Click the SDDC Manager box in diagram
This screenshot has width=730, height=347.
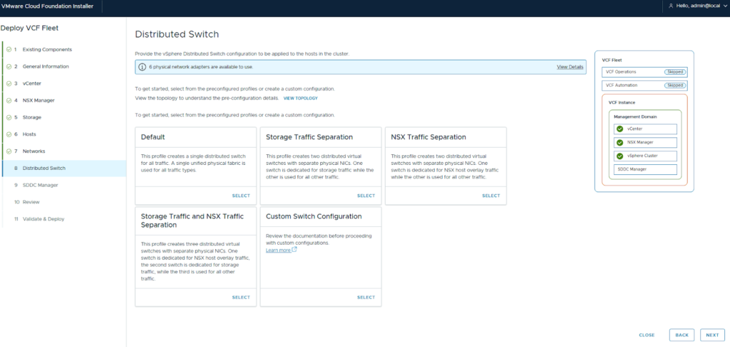pyautogui.click(x=644, y=169)
